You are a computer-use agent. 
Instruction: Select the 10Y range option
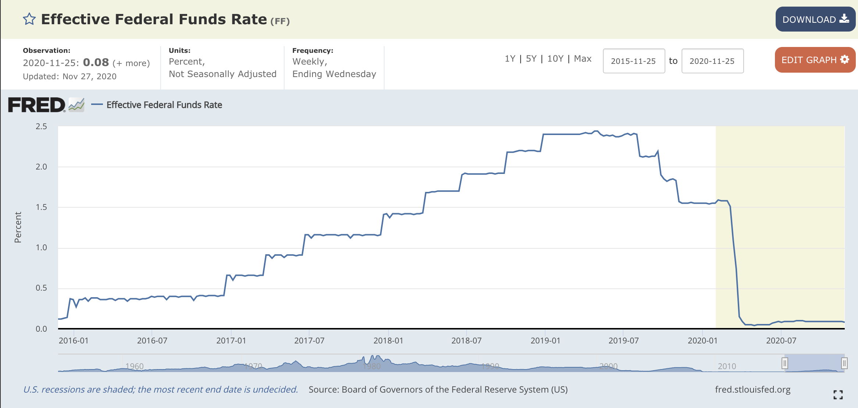click(555, 59)
